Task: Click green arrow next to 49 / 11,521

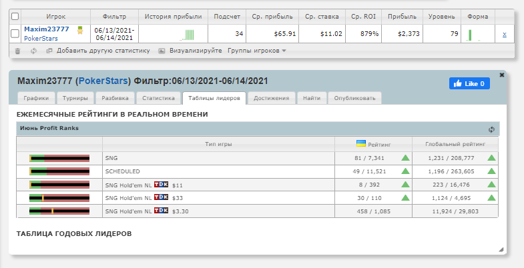Action: point(405,171)
